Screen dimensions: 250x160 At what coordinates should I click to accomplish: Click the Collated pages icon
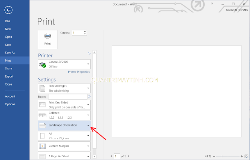[43, 115]
